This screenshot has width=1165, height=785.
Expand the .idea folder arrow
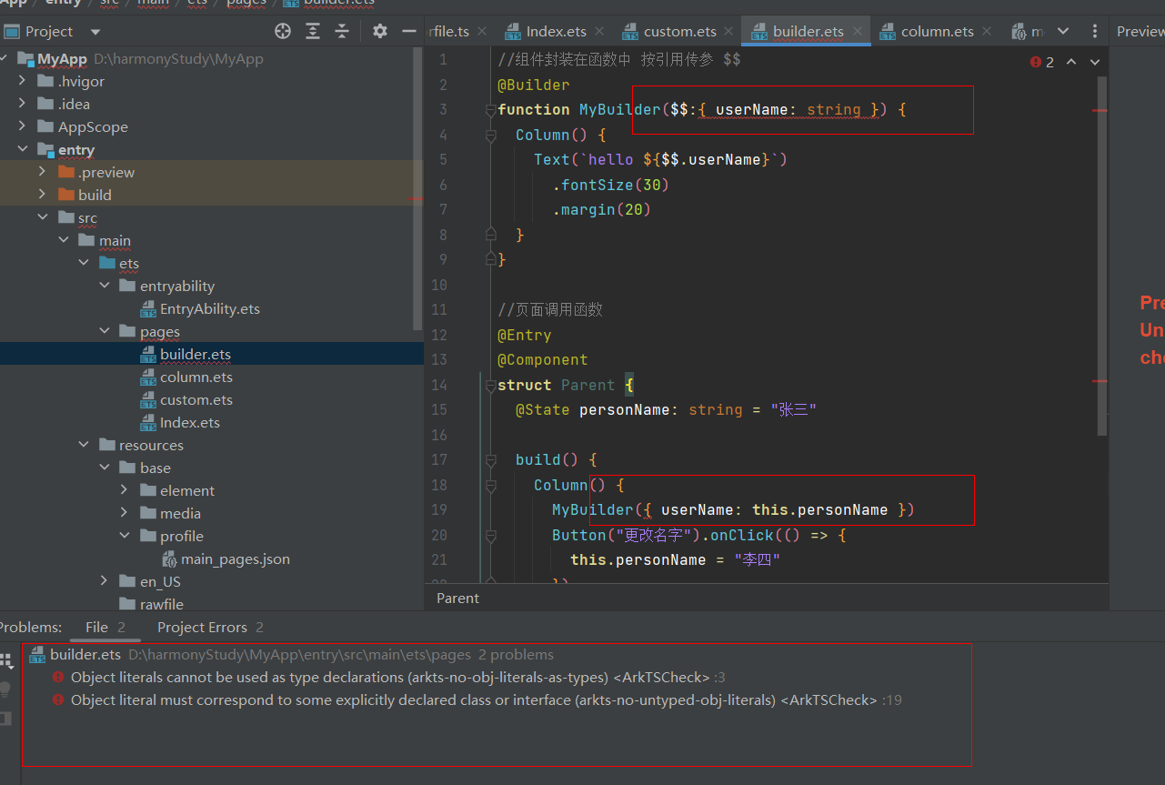click(23, 104)
